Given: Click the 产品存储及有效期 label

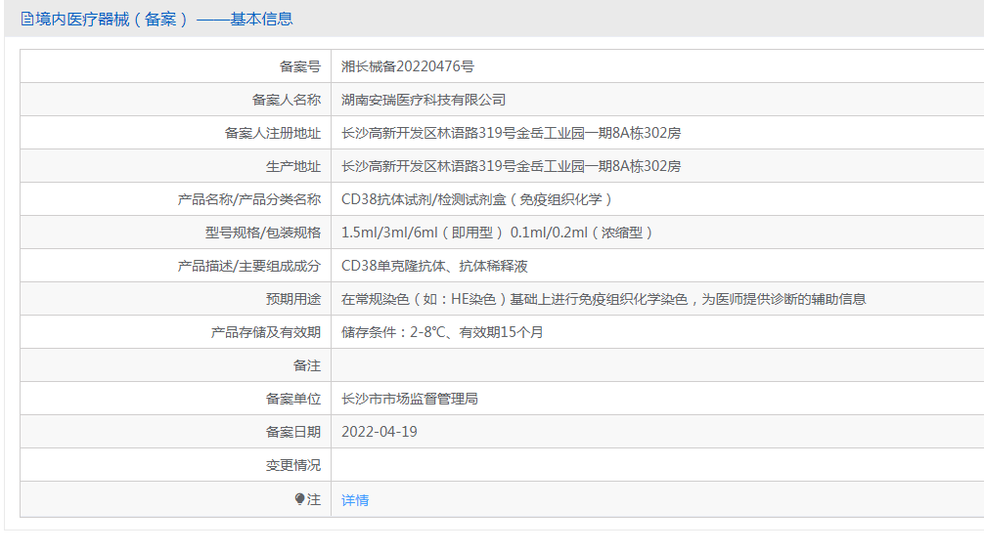Looking at the screenshot, I should 265,332.
